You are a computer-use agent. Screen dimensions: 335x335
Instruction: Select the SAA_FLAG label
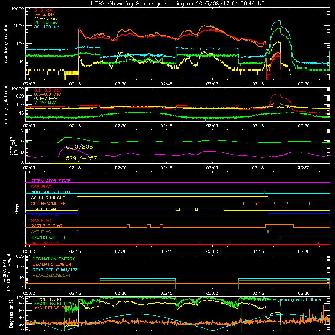click(41, 220)
